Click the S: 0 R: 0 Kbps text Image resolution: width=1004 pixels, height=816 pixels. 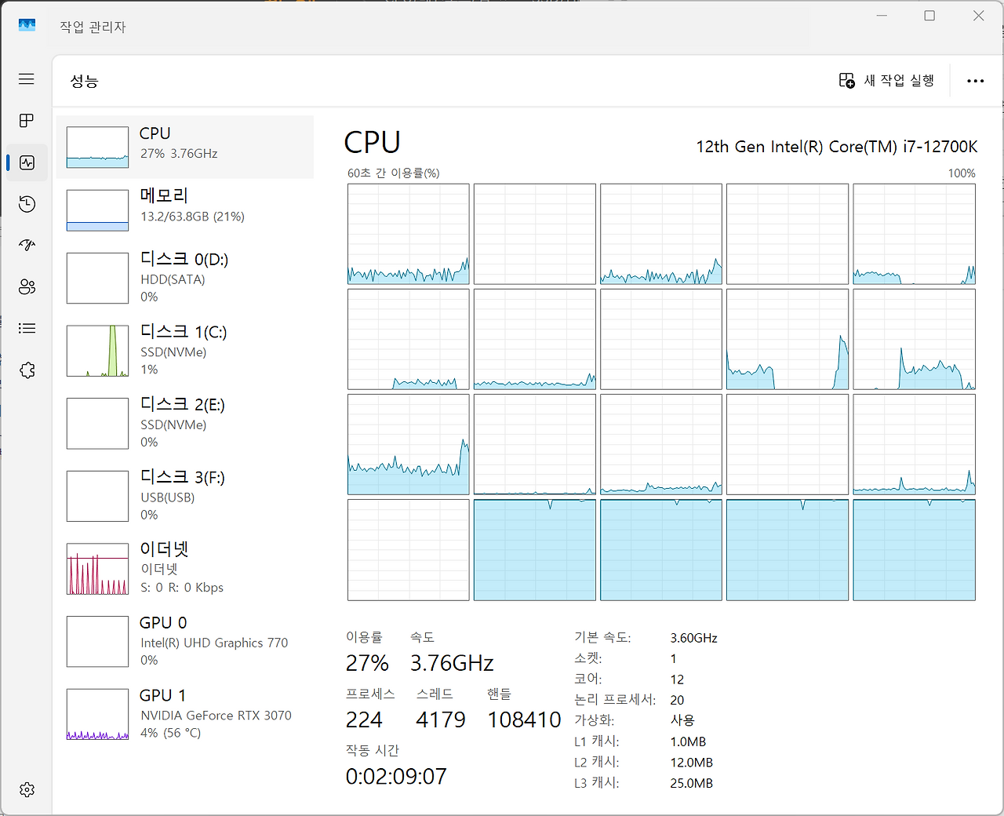[182, 588]
